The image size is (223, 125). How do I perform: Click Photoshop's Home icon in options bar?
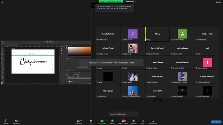click(2, 43)
